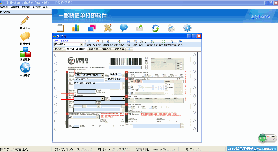Switch to 信丰物流 tab
Screen dimensions: 278x152
106,49
